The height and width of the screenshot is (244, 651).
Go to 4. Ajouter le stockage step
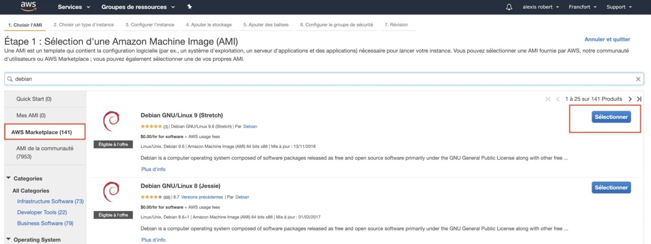(209, 24)
